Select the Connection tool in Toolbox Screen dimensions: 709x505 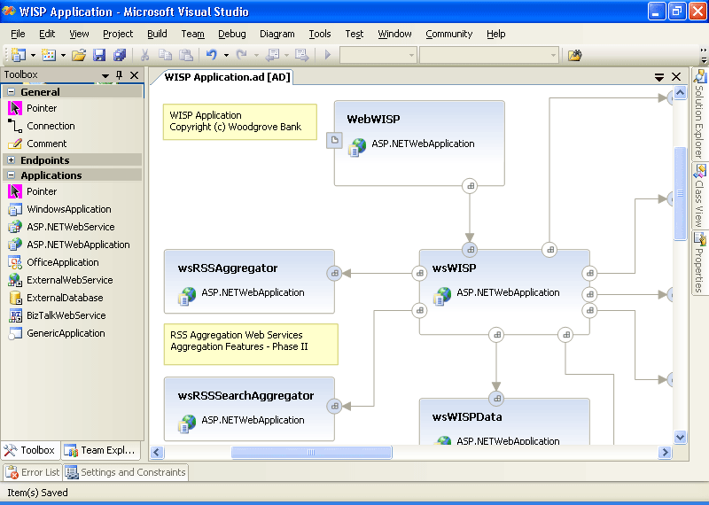(x=50, y=126)
